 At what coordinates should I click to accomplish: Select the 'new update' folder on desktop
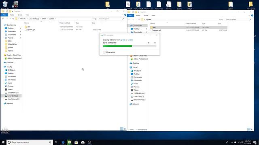251,5
